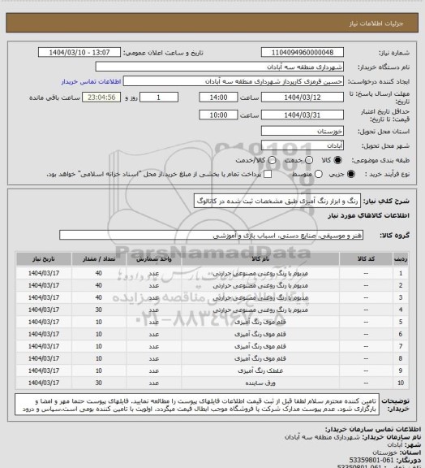Select the کالا/خدمت radio button
Image resolution: width=425 pixels, height=468 pixels.
272,160
